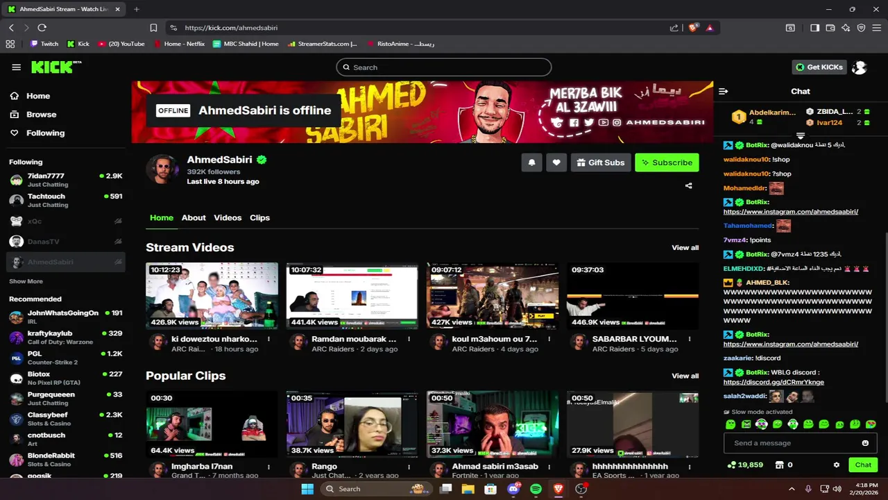View all Popular Clips

(x=685, y=376)
